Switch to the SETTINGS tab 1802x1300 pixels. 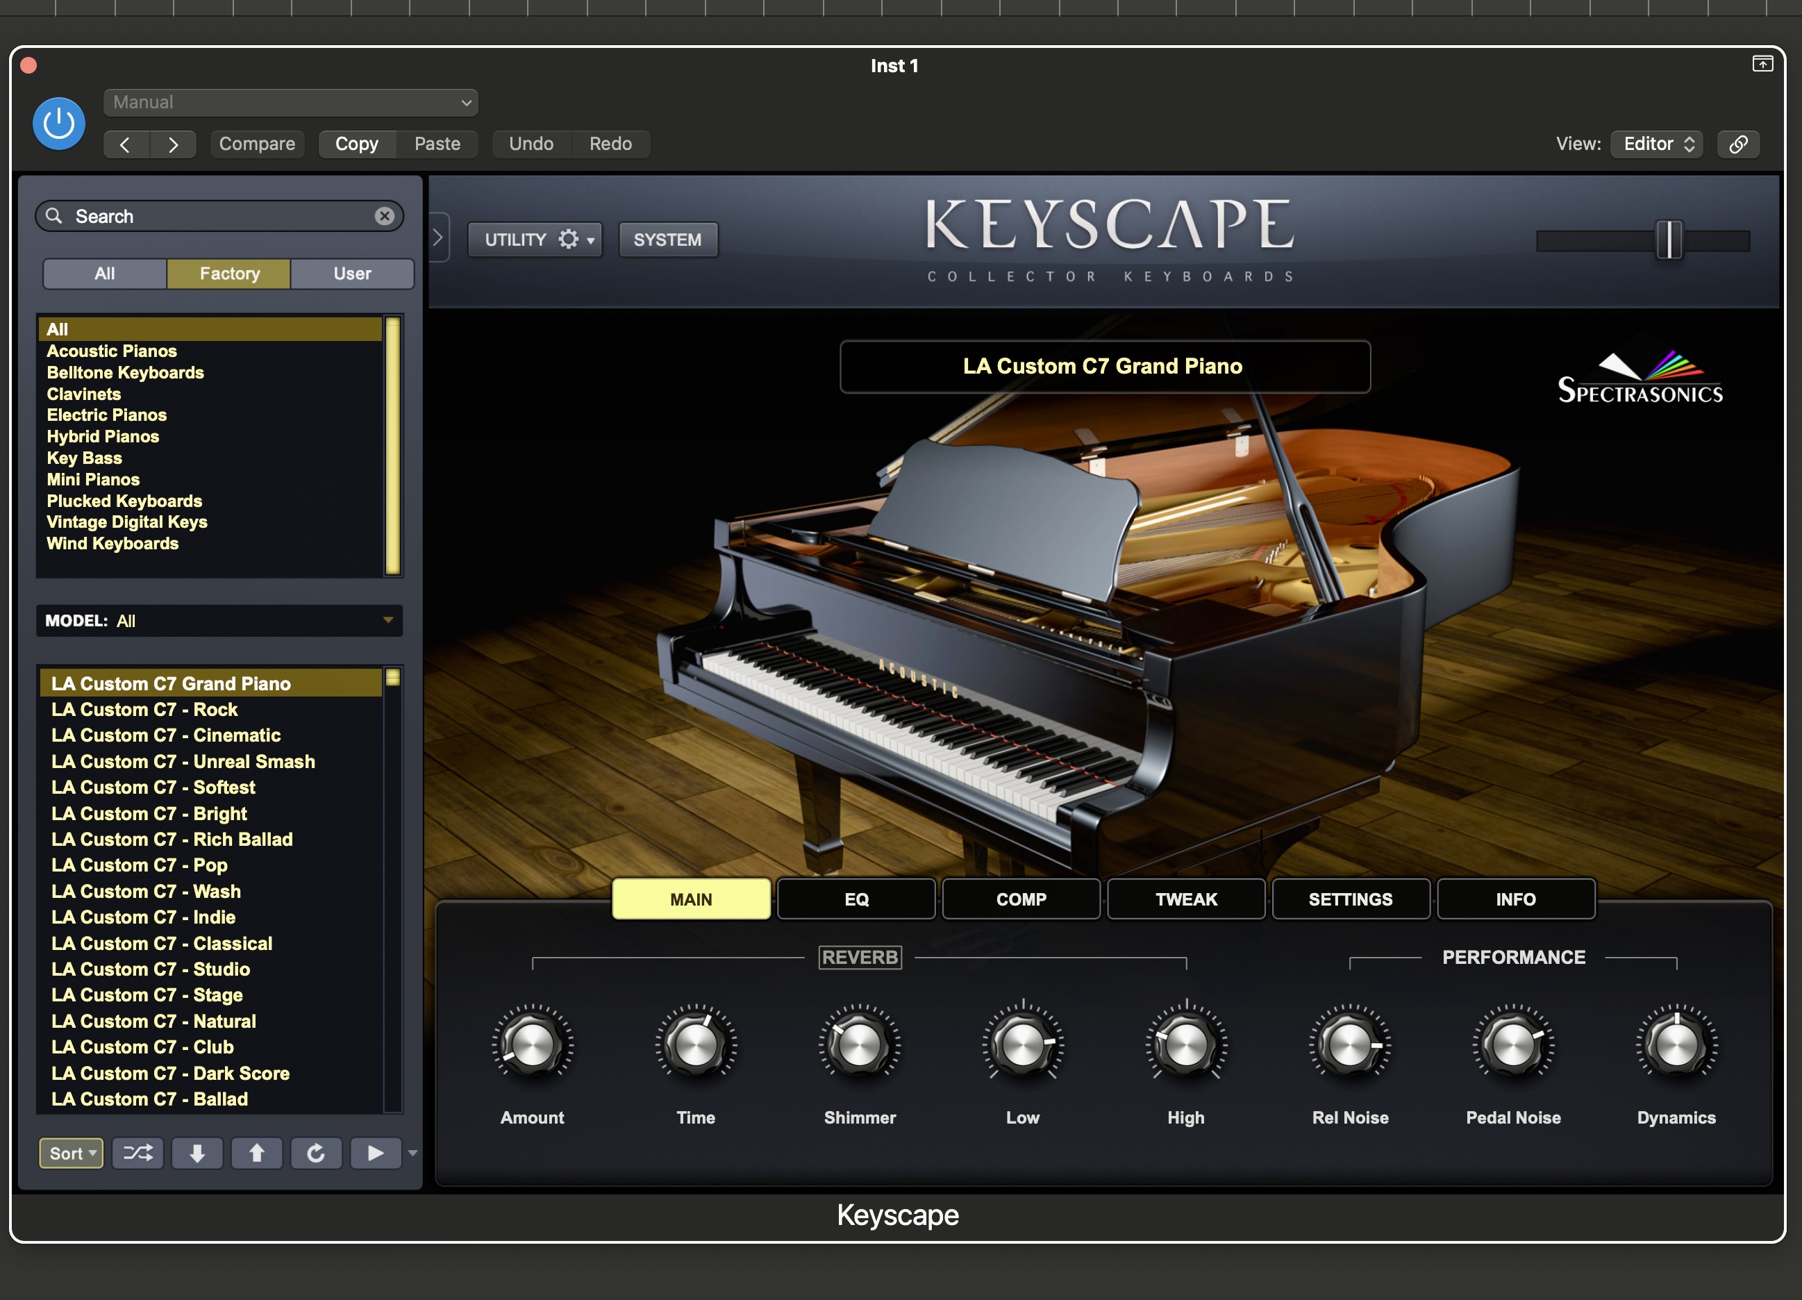(x=1351, y=899)
